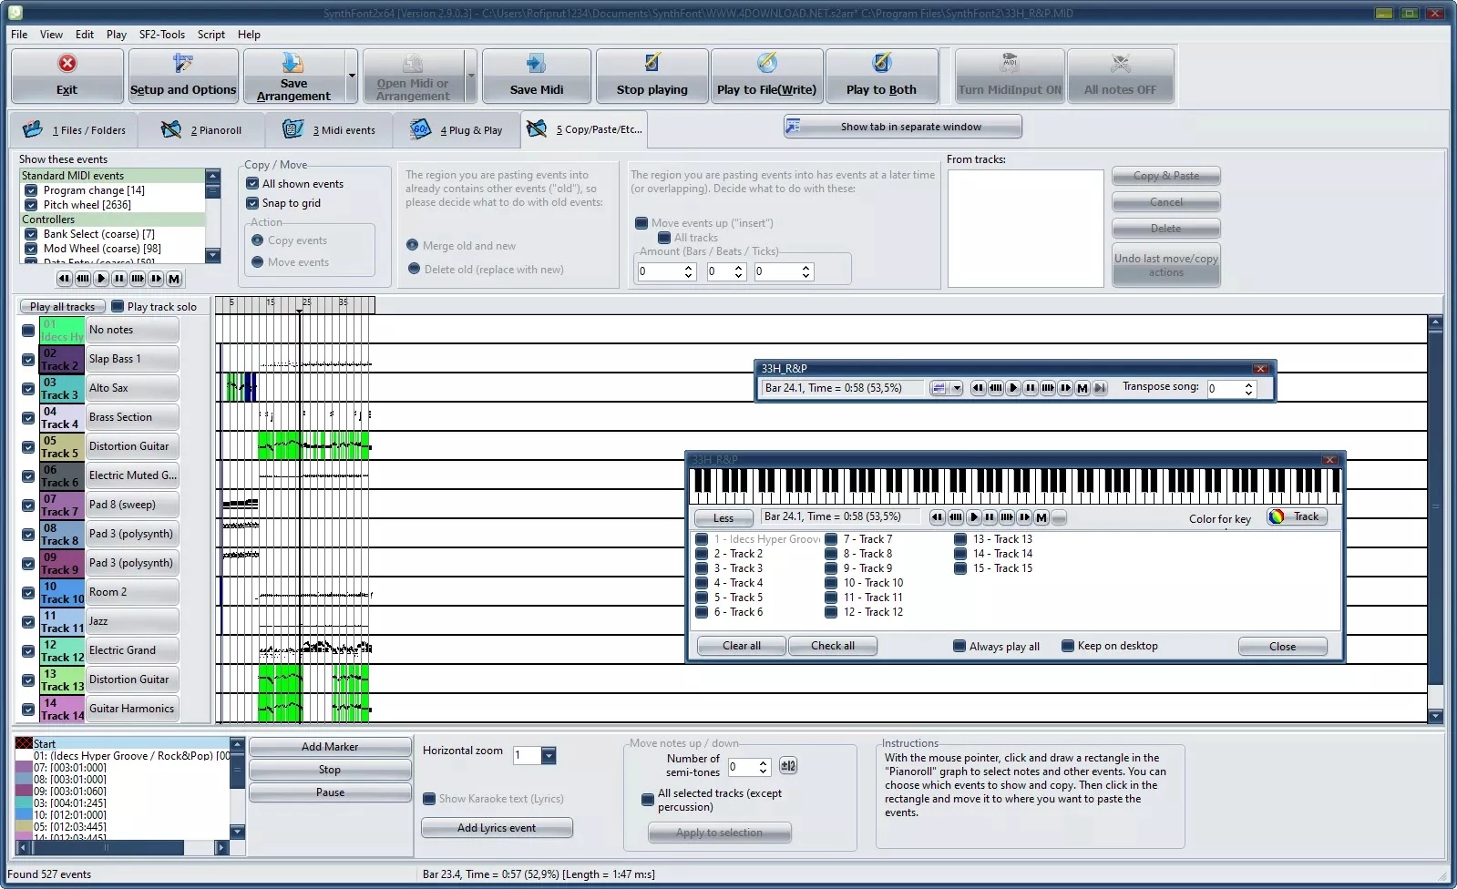
Task: Toggle the Snap to grid checkbox
Action: 252,203
